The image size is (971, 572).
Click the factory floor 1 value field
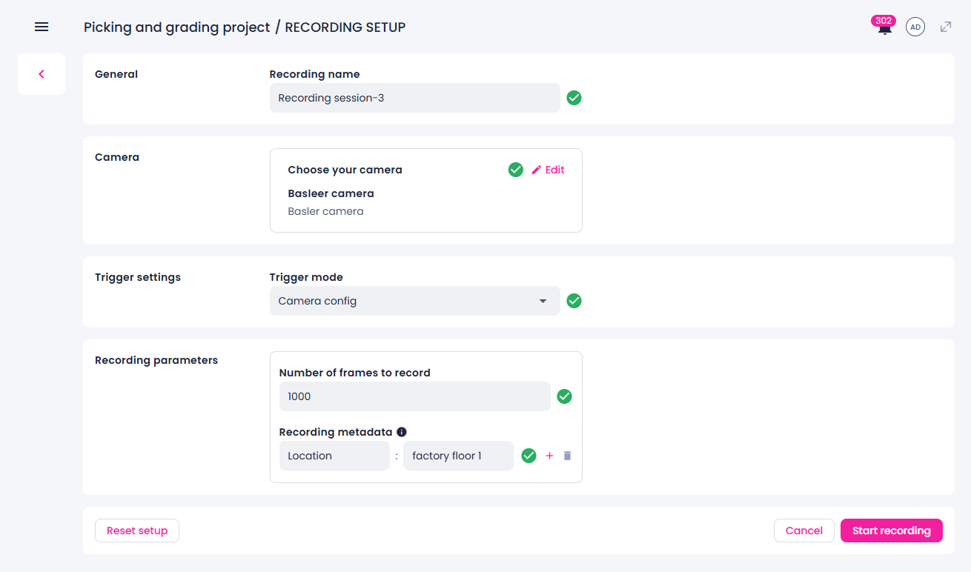[x=458, y=456]
